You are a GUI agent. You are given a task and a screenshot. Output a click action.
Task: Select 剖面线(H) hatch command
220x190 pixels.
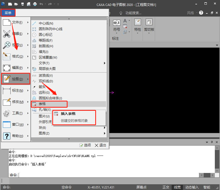pyautogui.click(x=69, y=46)
